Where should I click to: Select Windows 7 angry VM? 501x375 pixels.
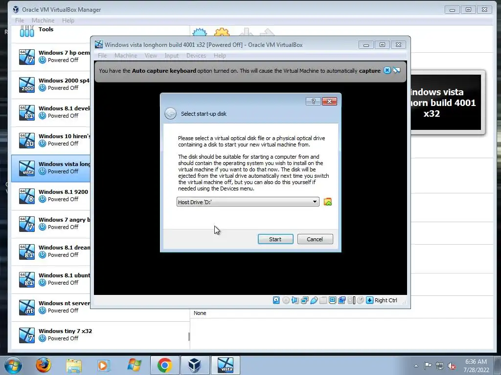[51, 224]
